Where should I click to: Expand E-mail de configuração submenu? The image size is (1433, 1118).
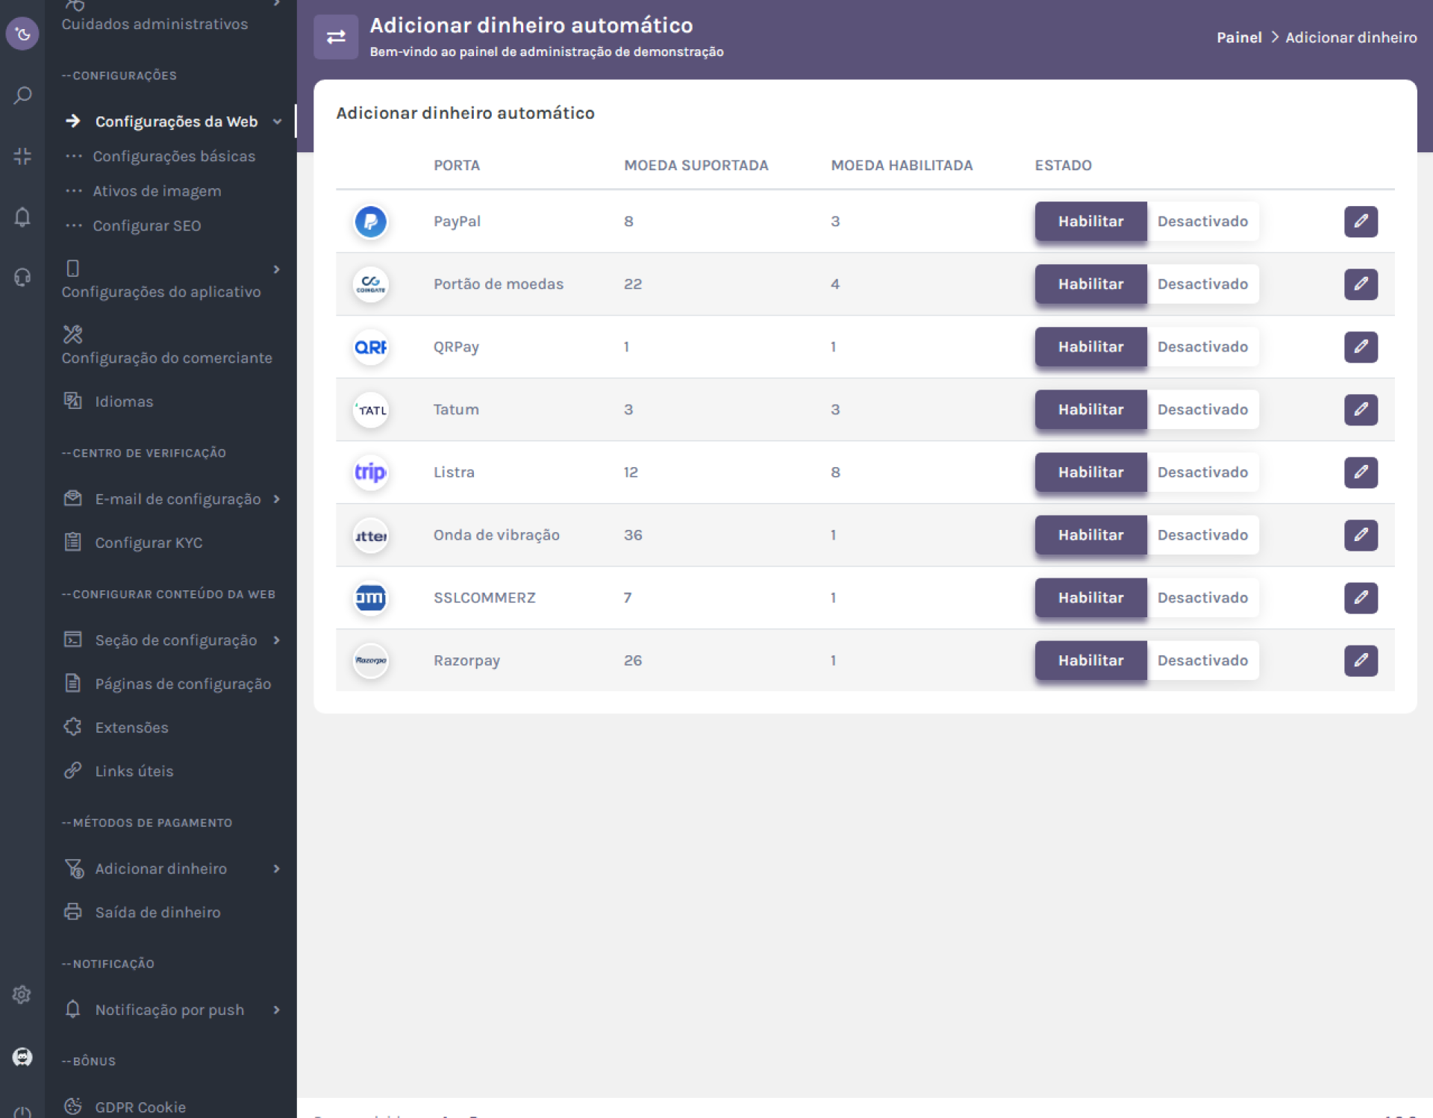point(277,499)
